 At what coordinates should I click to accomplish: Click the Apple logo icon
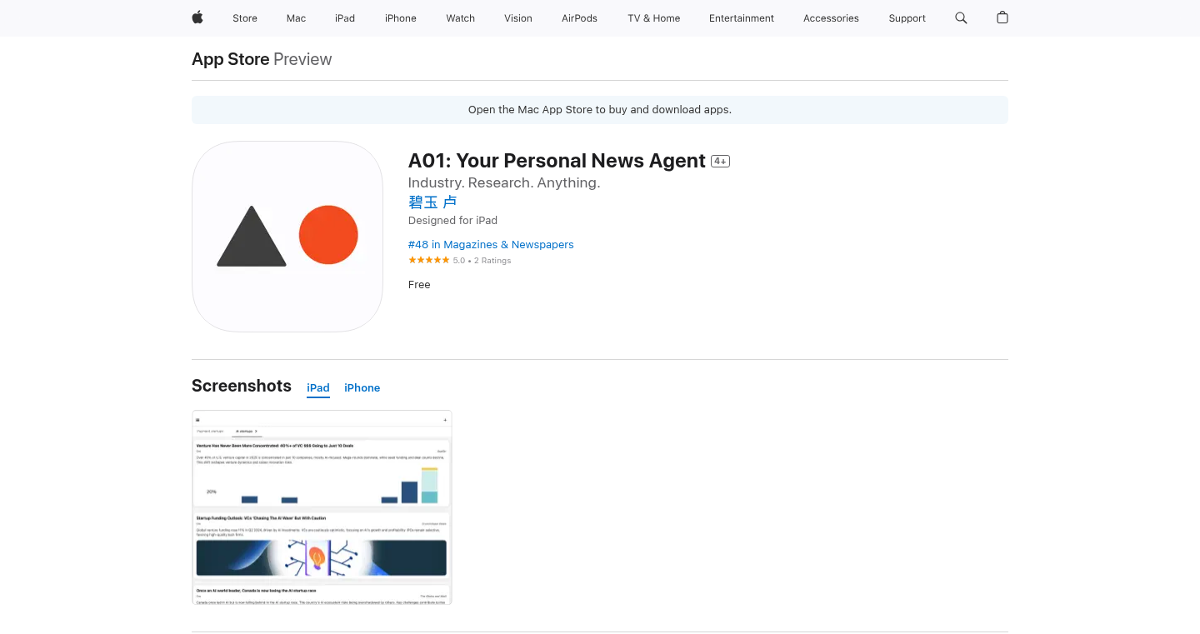coord(197,17)
